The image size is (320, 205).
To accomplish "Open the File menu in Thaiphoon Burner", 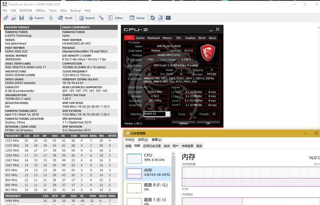I will (x=5, y=10).
